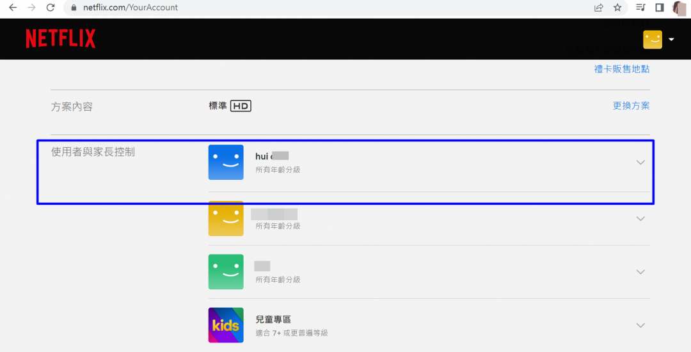This screenshot has height=352, width=691.
Task: Open the 禮卡販售地點 link
Action: click(x=621, y=69)
